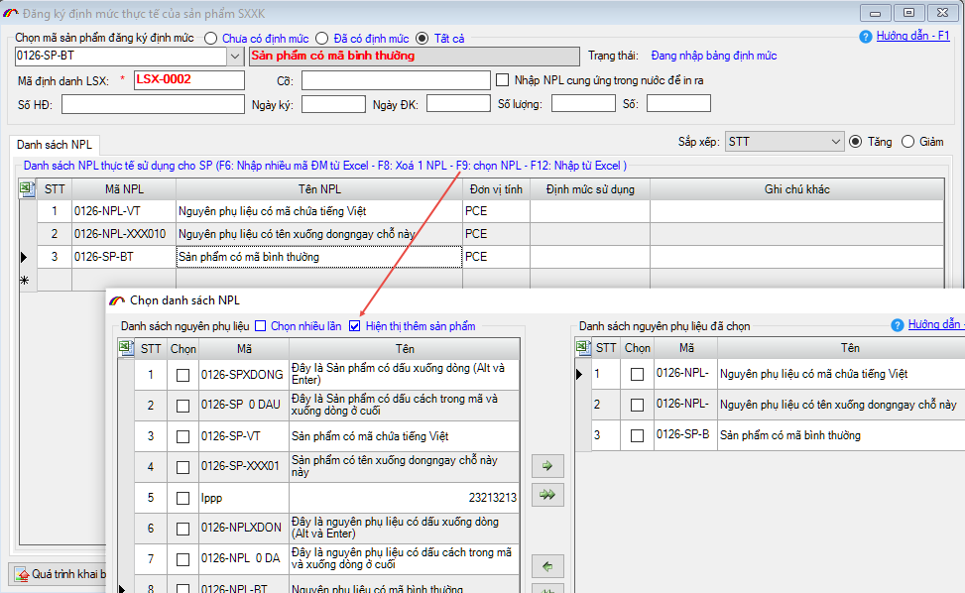Expand the Sắp xếp STT dropdown
965x593 pixels.
pyautogui.click(x=835, y=142)
